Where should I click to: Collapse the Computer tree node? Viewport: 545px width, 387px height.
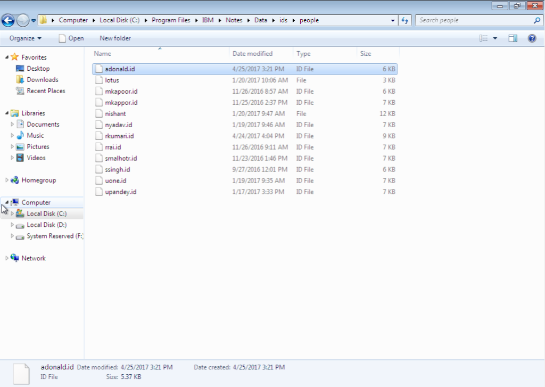6,202
